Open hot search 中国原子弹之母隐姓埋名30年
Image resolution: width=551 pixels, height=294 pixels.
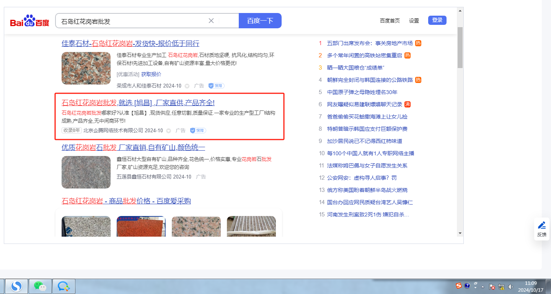[362, 92]
